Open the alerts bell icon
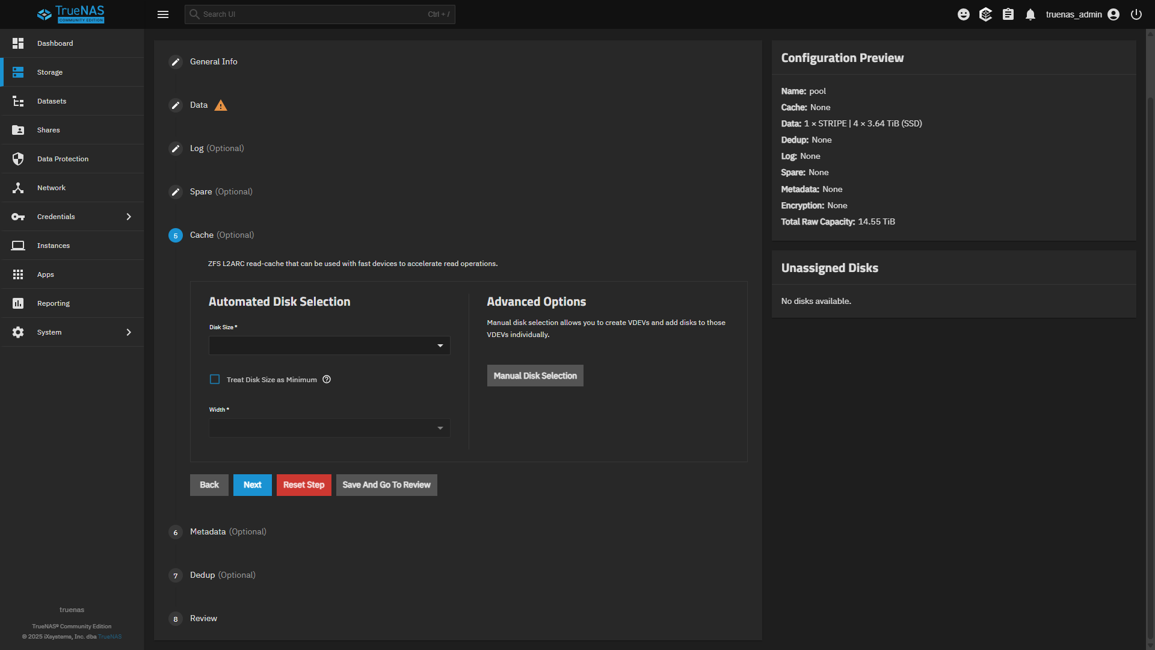Image resolution: width=1155 pixels, height=650 pixels. (1030, 14)
